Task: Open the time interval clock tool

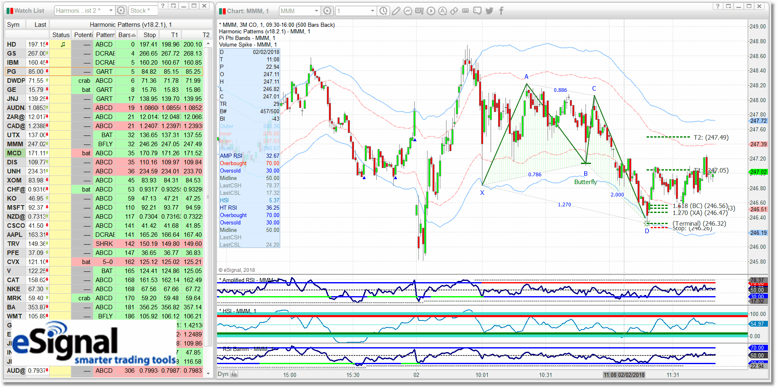Action: [383, 11]
